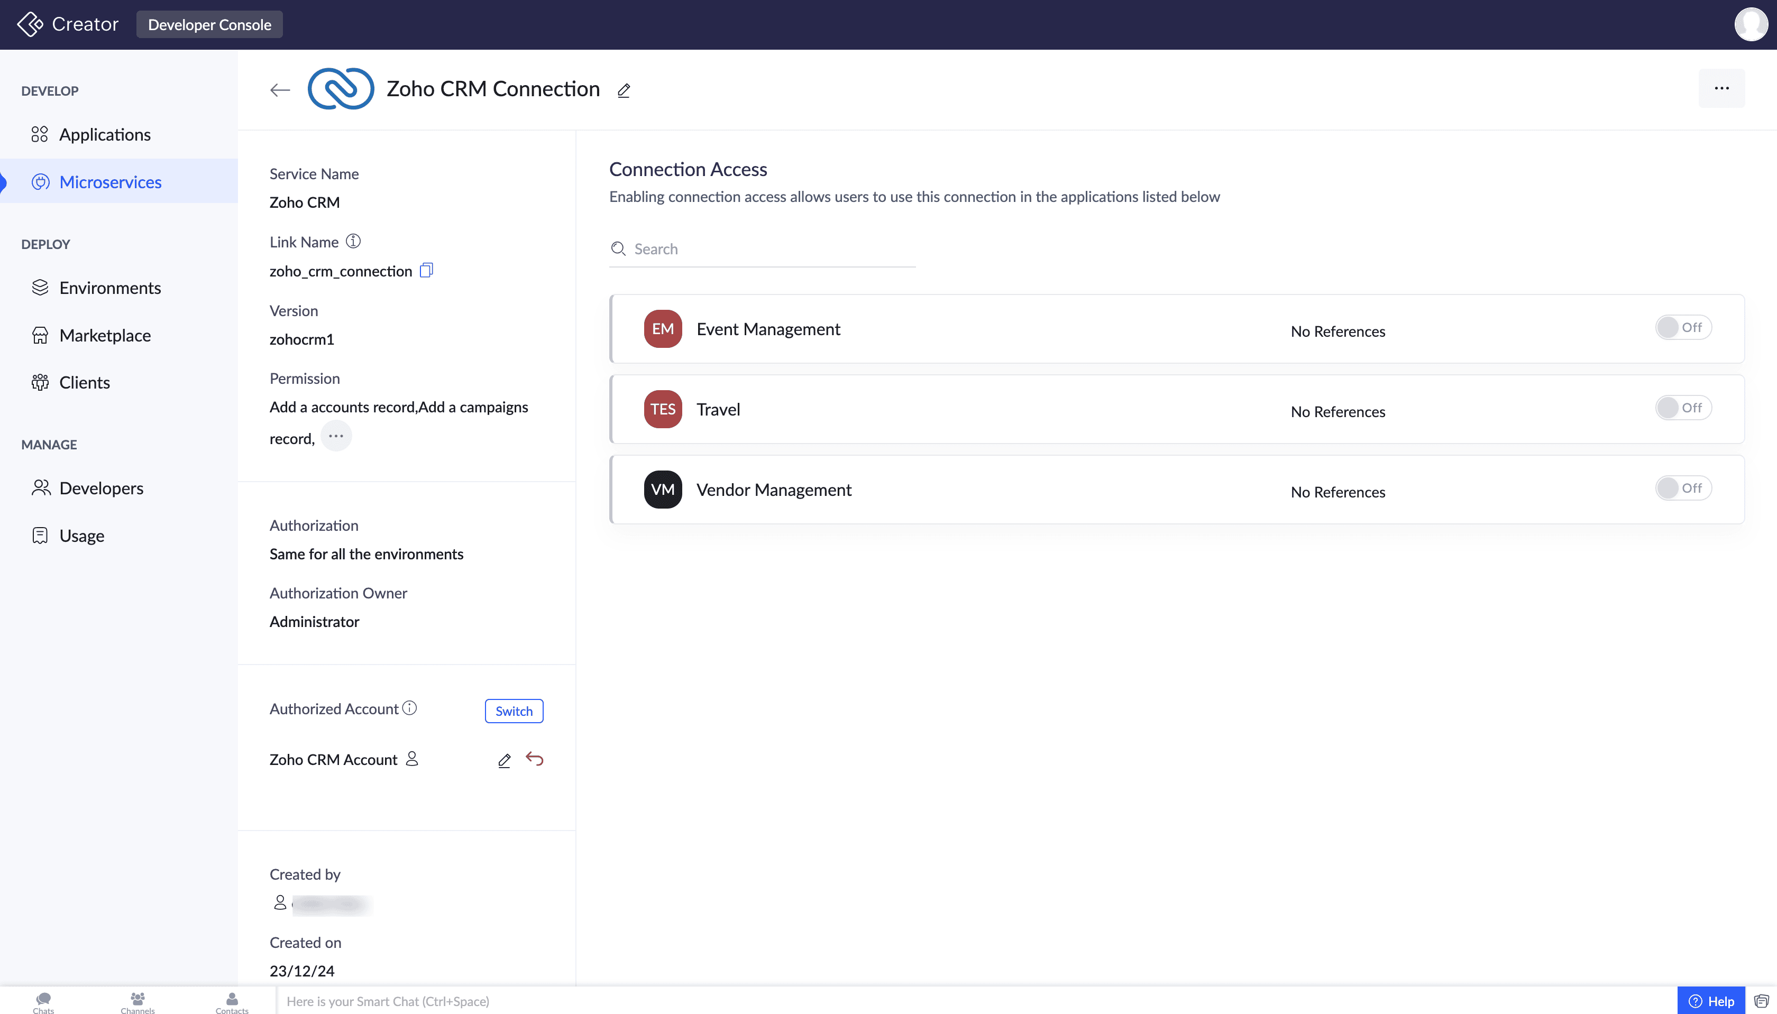Click the Authorized Account info icon
This screenshot has height=1014, width=1777.
tap(409, 707)
